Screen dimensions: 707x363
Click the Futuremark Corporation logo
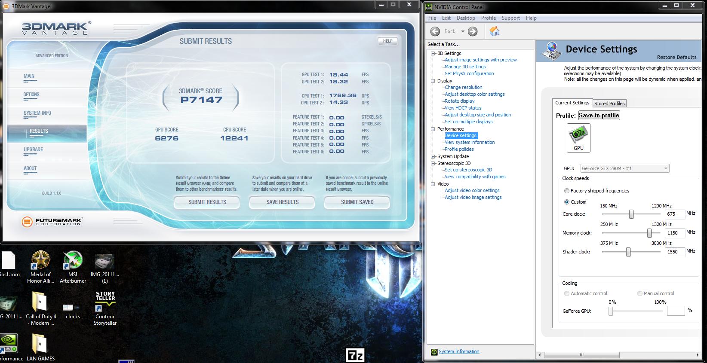click(x=52, y=222)
